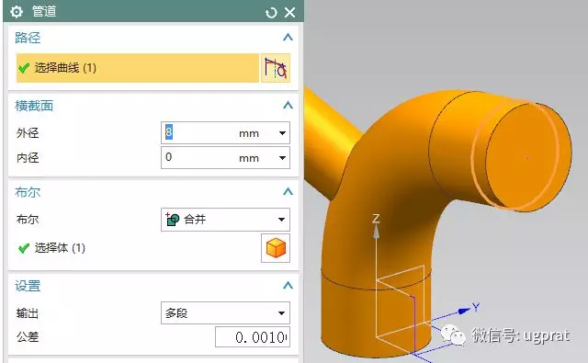
Task: Click the 选择曲线 (1) selection row
Action: [138, 68]
